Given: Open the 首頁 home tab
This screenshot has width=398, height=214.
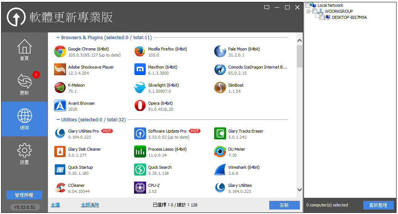Looking at the screenshot, I should [25, 50].
